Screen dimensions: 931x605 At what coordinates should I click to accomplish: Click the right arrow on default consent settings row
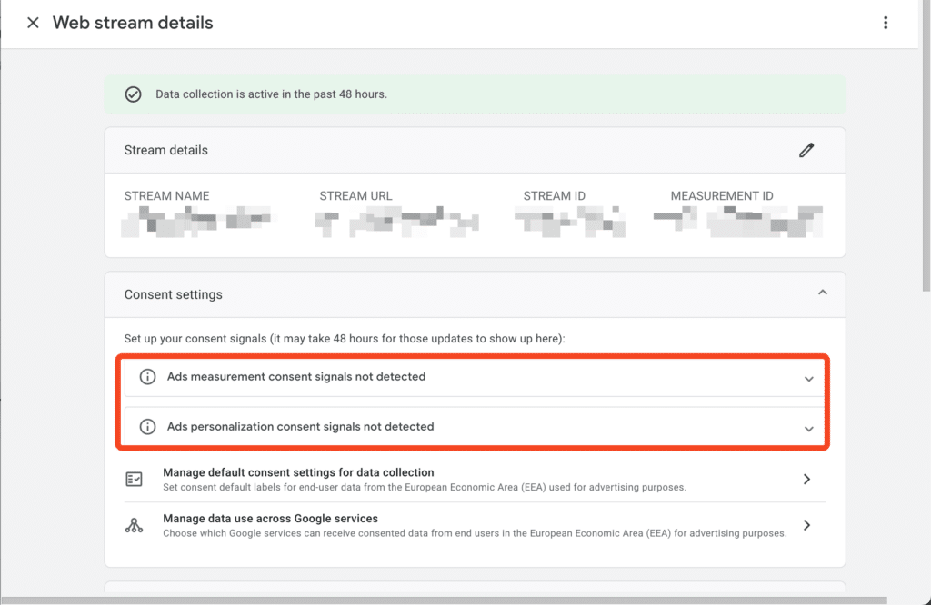(x=806, y=480)
